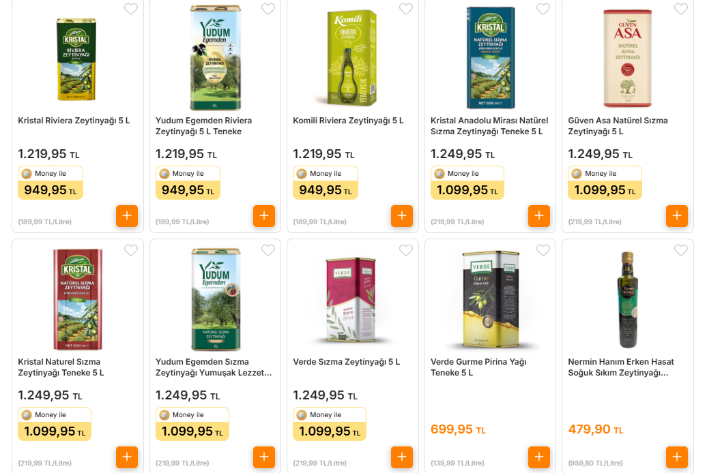Add Kristal Anadolu Mirası olive oil to cart
This screenshot has height=473, width=707.
pos(539,216)
